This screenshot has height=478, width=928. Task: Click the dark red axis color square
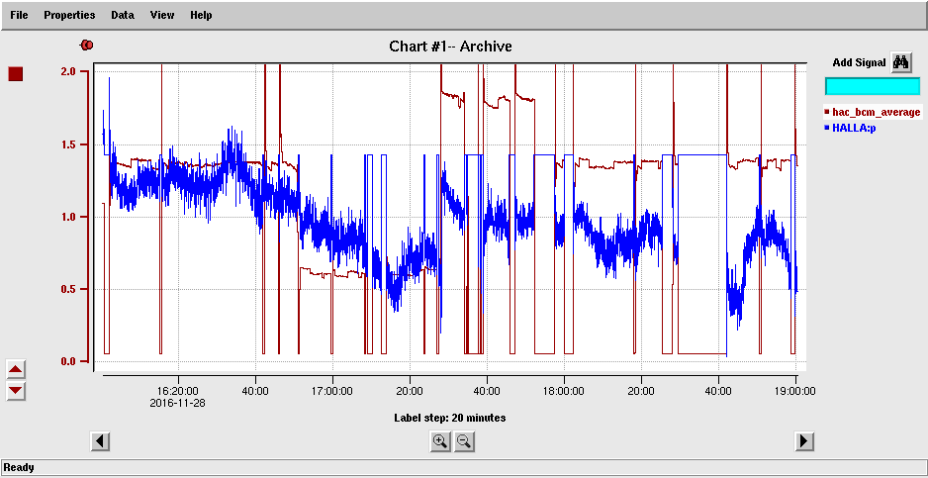coord(16,74)
